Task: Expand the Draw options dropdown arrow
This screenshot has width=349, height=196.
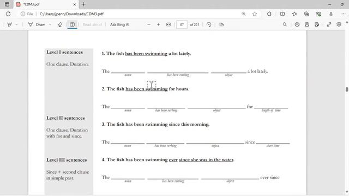Action: click(x=50, y=24)
